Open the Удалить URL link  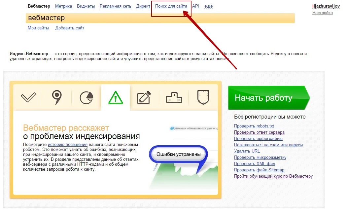tap(247, 151)
